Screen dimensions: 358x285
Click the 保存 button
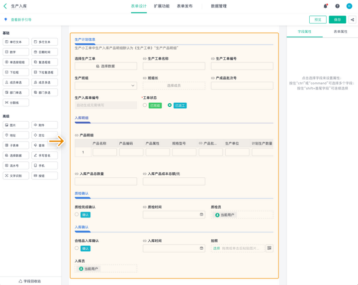pyautogui.click(x=337, y=20)
